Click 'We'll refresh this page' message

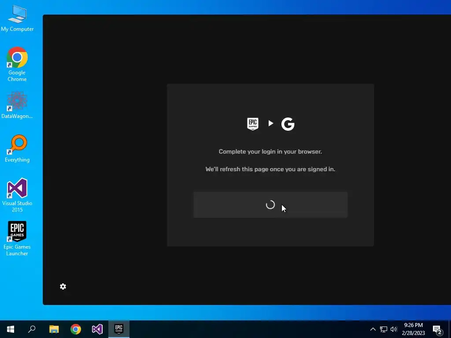[270, 169]
